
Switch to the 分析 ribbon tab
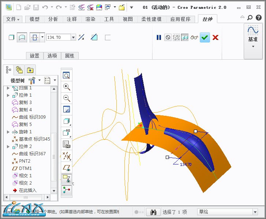(x=53, y=19)
